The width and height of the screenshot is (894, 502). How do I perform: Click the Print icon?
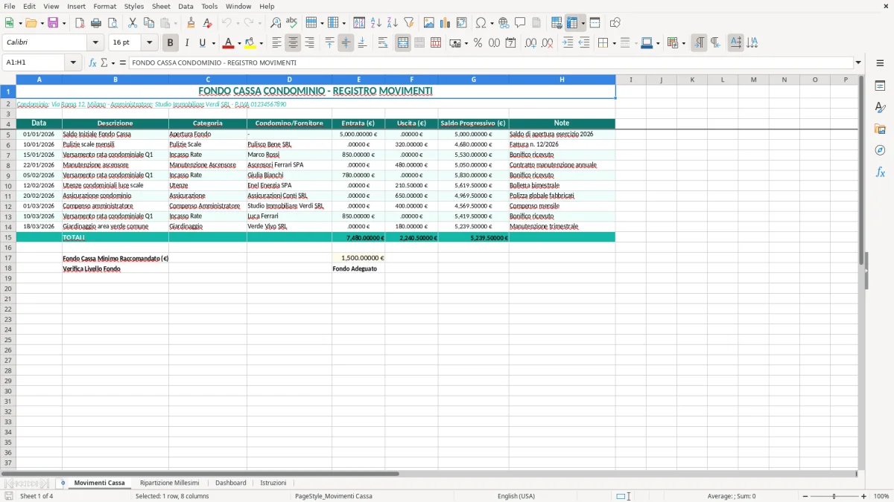[x=96, y=23]
